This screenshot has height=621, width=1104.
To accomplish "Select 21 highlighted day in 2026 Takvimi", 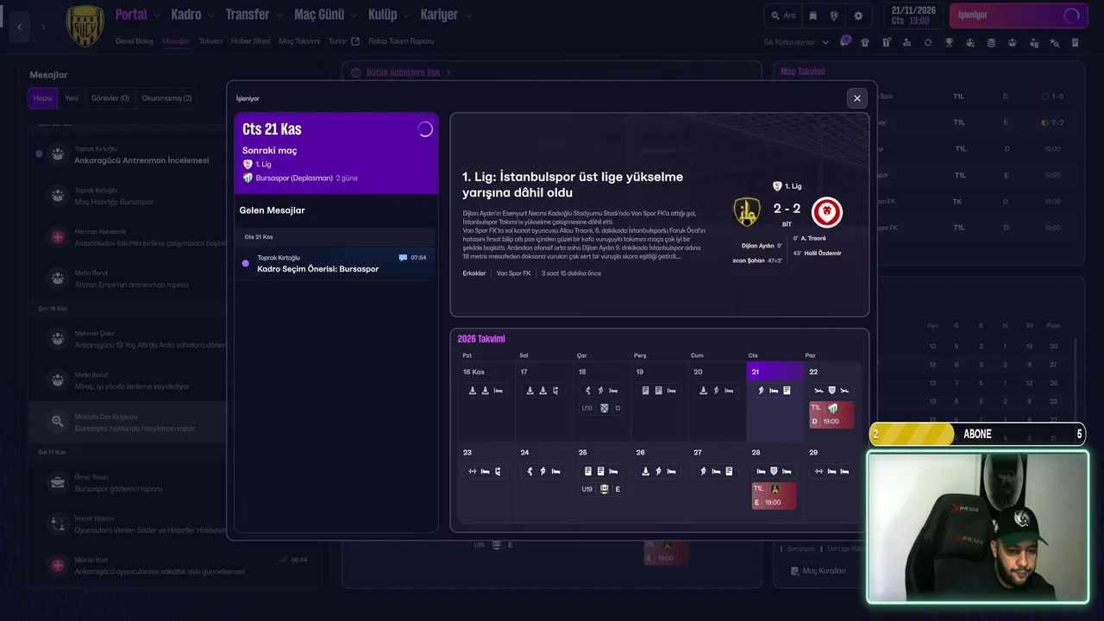I will pos(775,401).
